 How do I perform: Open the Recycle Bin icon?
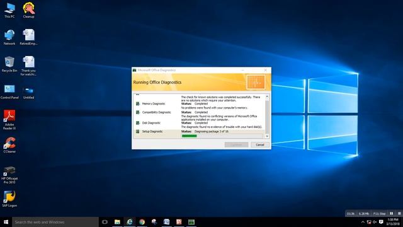pyautogui.click(x=9, y=64)
